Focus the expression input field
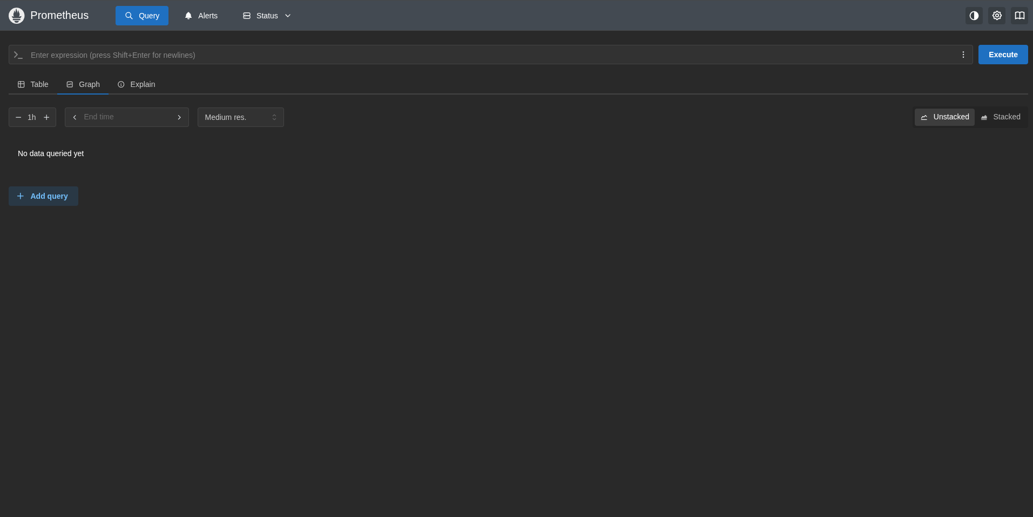1033x517 pixels. coord(491,55)
